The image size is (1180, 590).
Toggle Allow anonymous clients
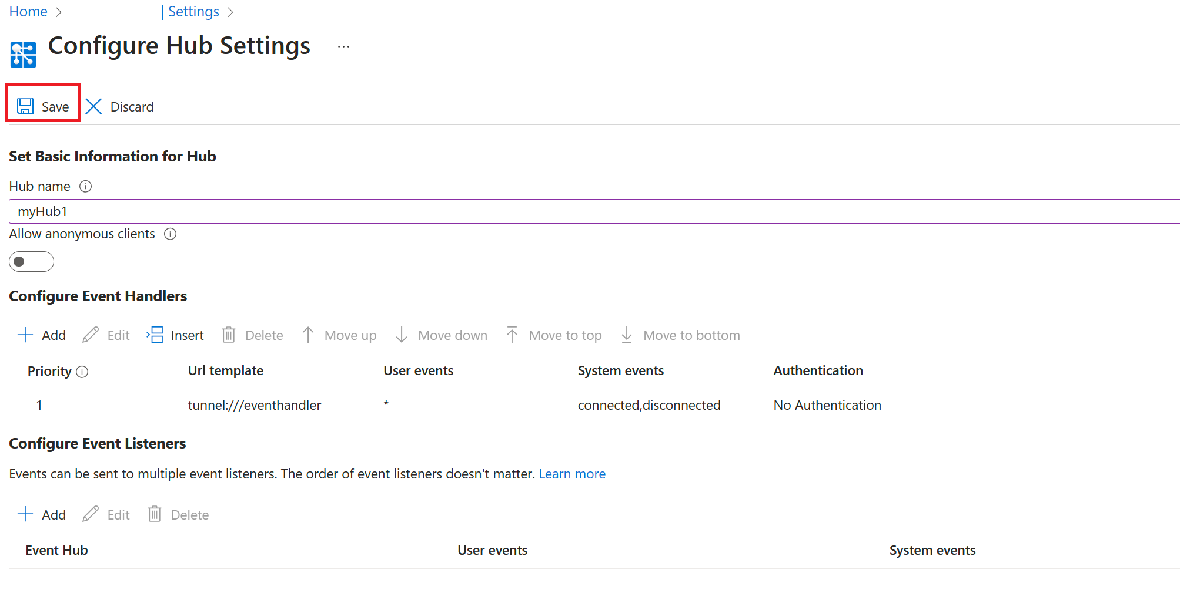point(31,261)
